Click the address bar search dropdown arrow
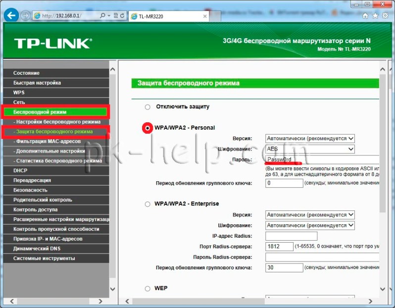Image resolution: width=395 pixels, height=308 pixels. pos(109,16)
